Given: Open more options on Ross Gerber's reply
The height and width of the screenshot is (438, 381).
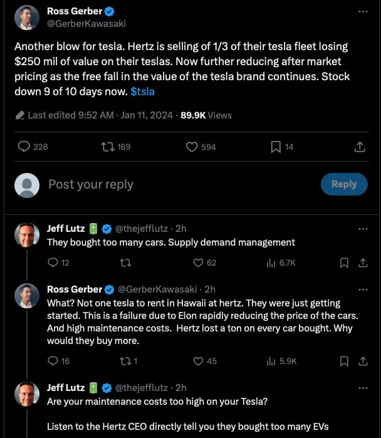Looking at the screenshot, I should tap(363, 289).
